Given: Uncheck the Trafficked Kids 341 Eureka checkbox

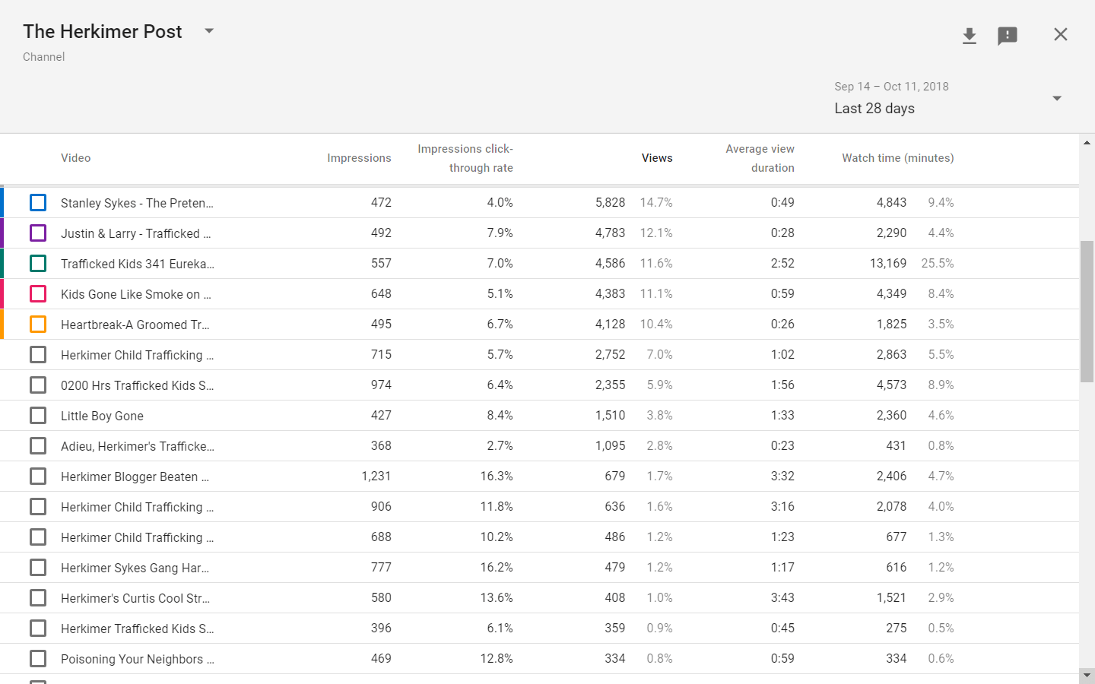Looking at the screenshot, I should pos(38,264).
